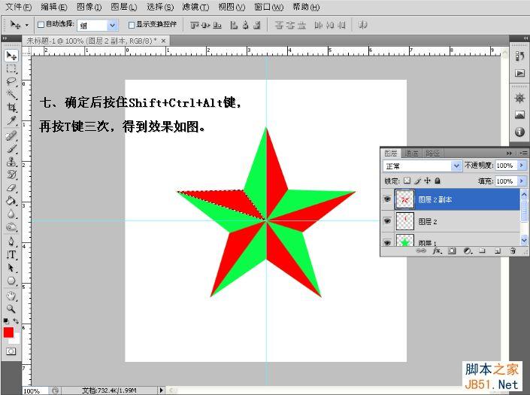The height and width of the screenshot is (395, 530).
Task: Select the Lasso tool
Action: pos(11,81)
